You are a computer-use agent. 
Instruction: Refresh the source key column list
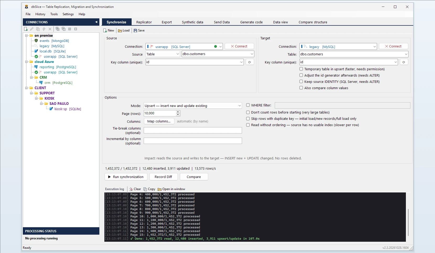[250, 62]
